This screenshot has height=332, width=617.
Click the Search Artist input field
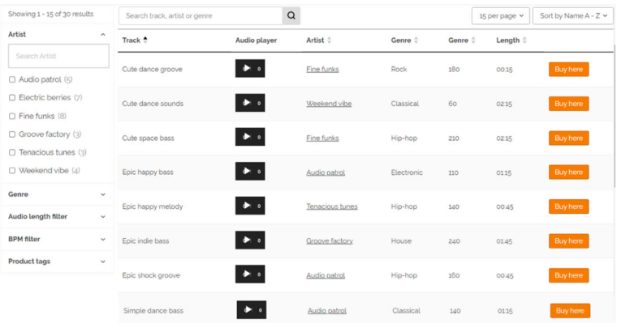point(58,56)
